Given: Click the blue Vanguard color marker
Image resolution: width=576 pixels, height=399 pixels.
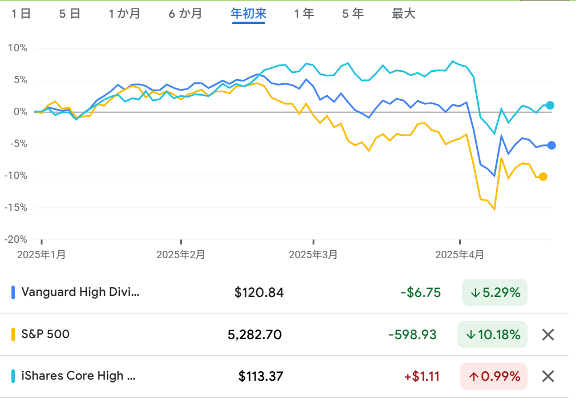Looking at the screenshot, I should [x=13, y=292].
